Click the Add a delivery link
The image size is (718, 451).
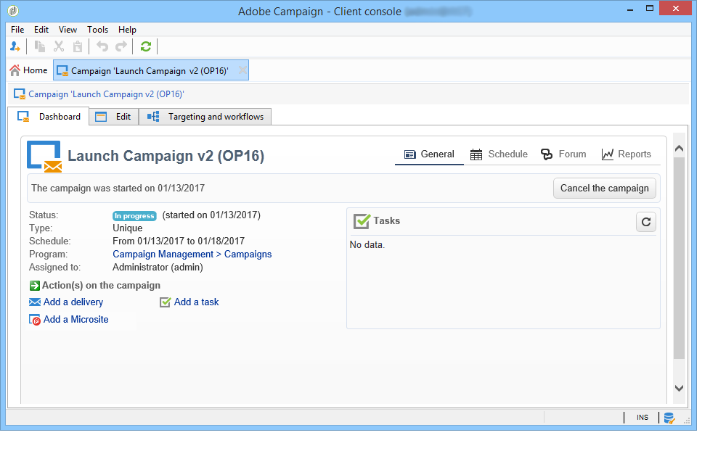tap(73, 302)
